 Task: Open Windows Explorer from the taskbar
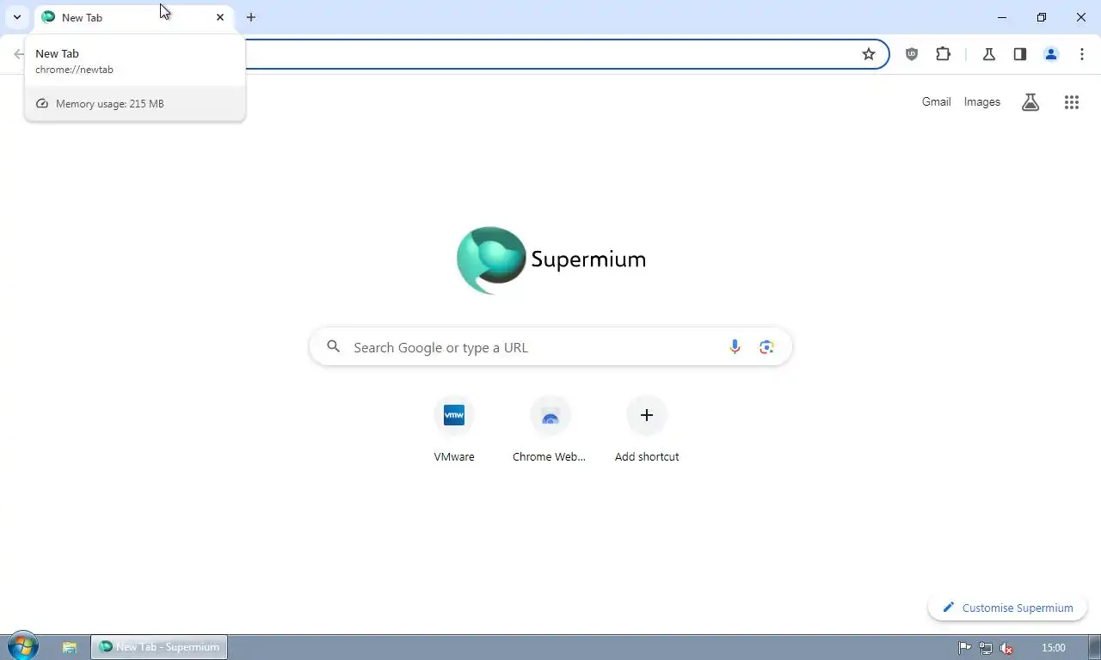pos(70,647)
